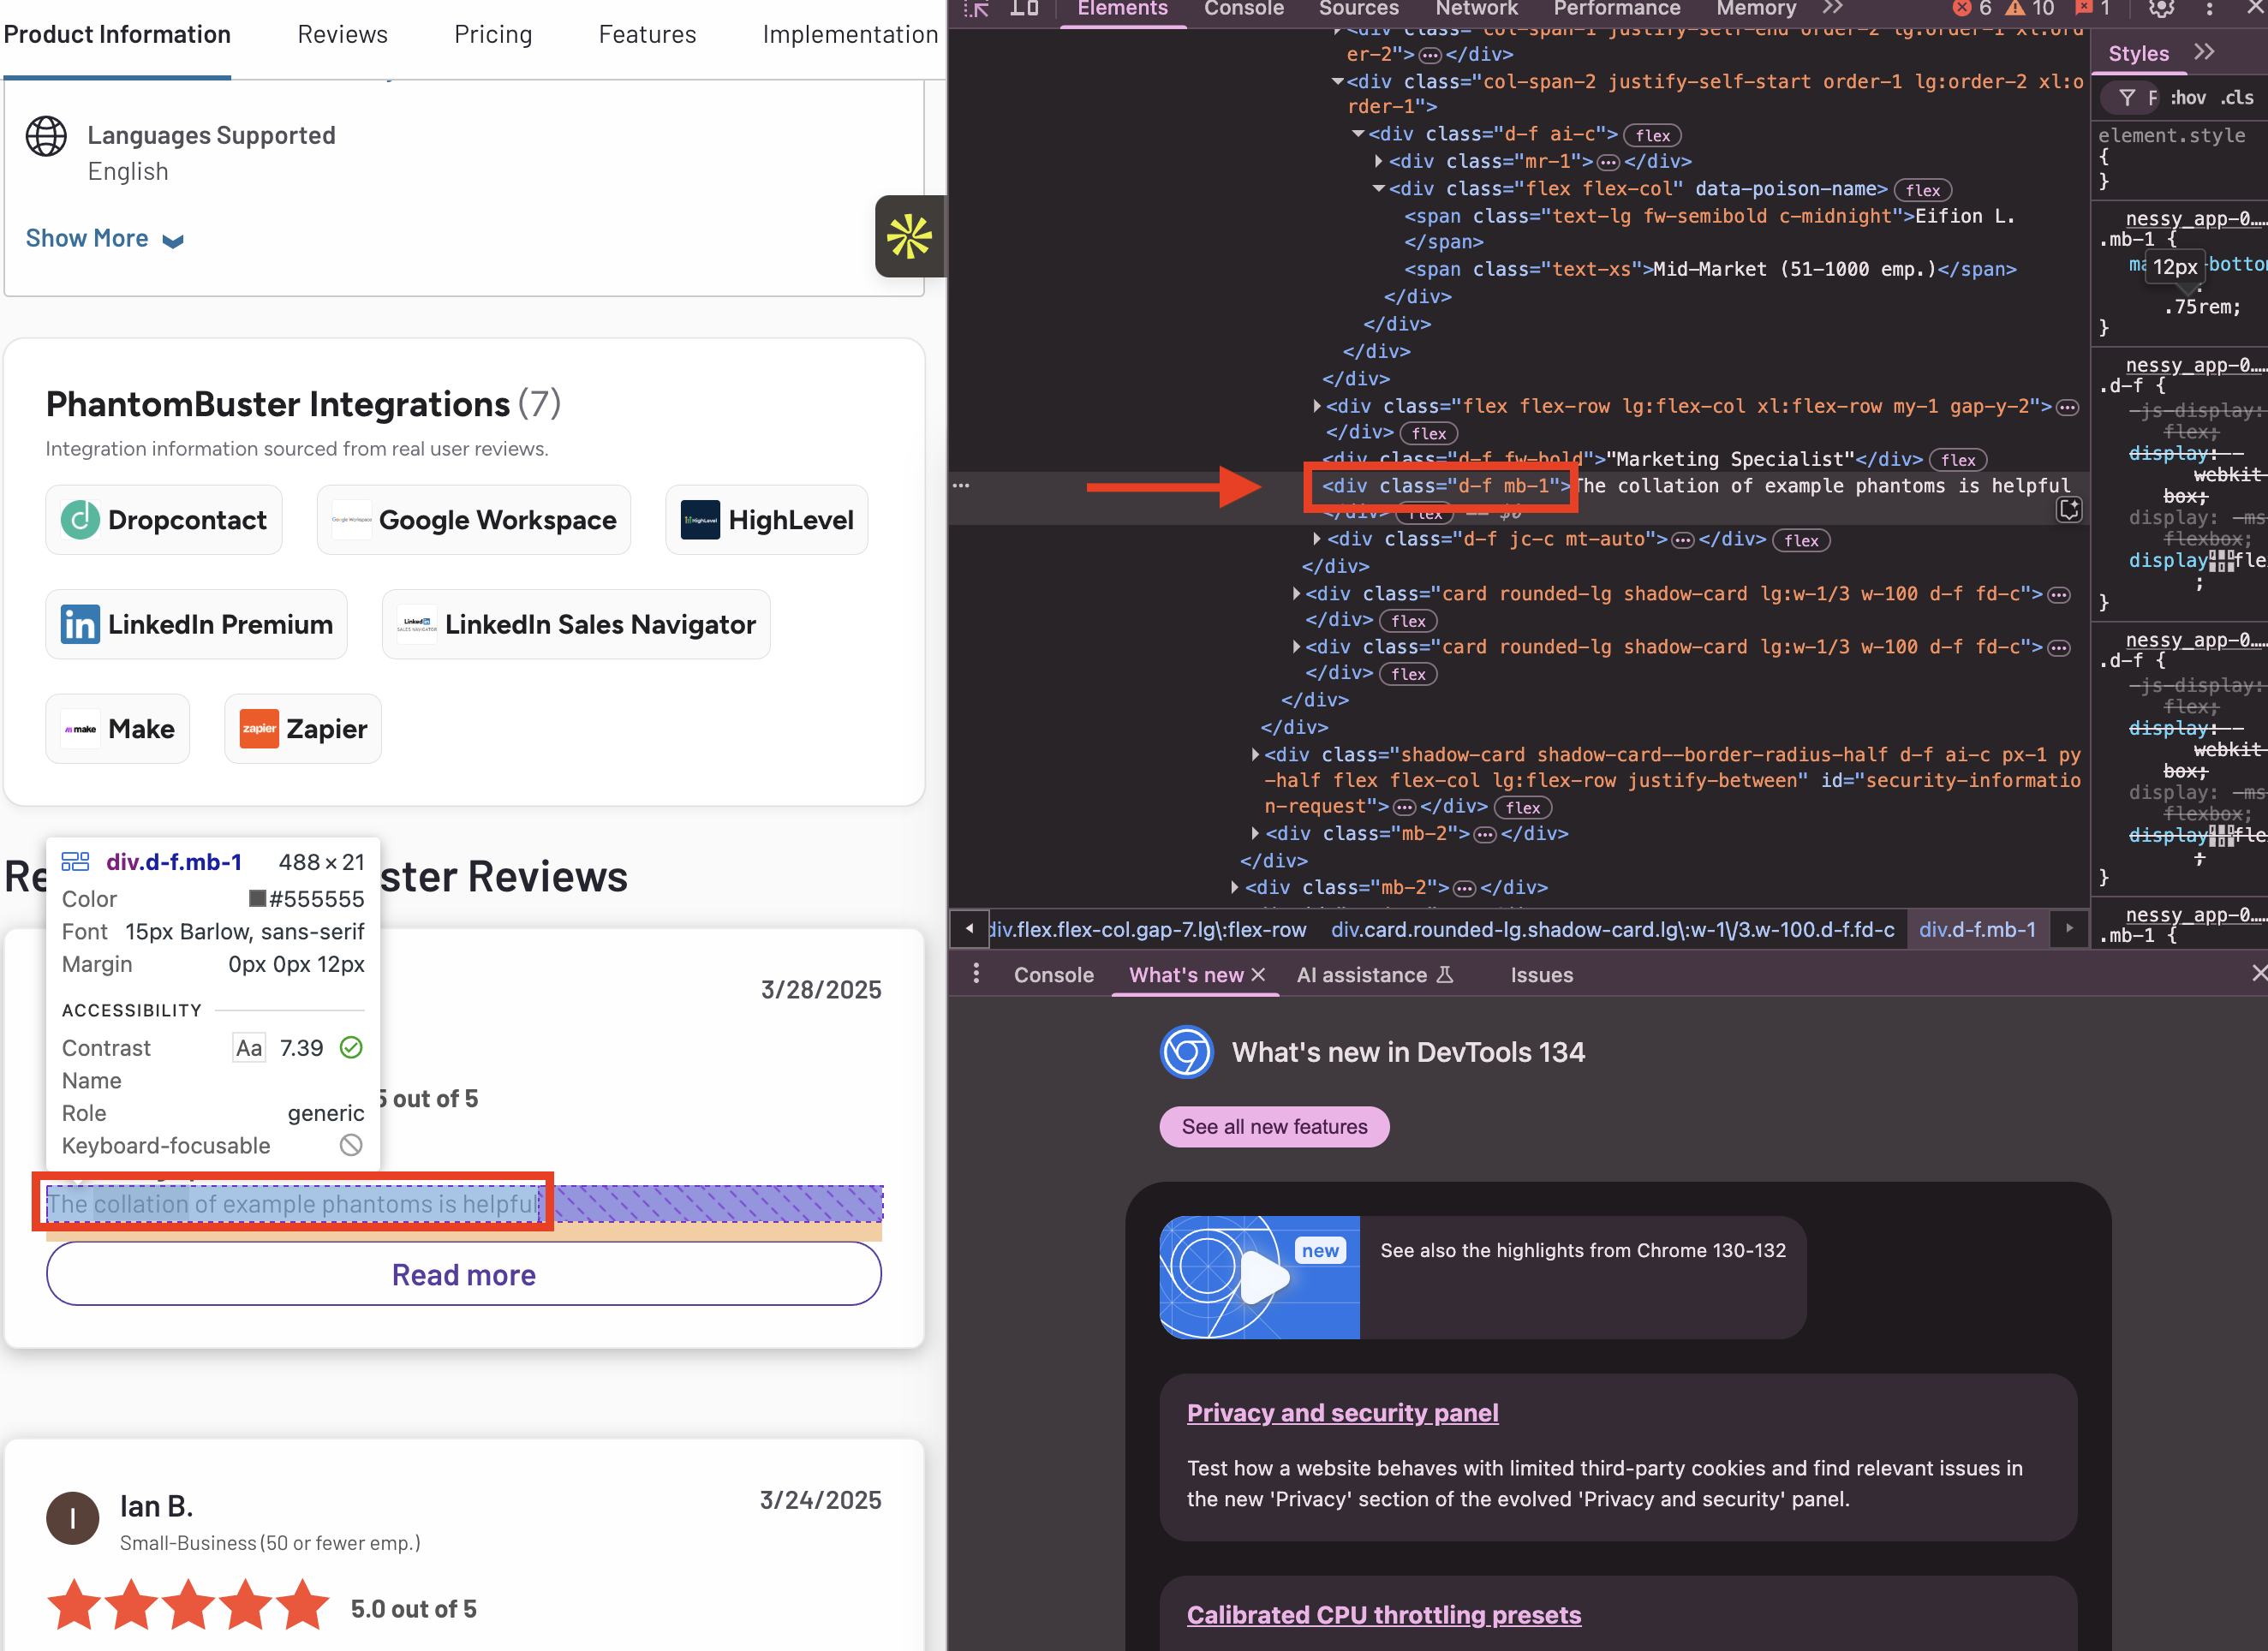Show more Styles panes via double chevron
This screenshot has width=2268, height=1651.
click(2204, 53)
